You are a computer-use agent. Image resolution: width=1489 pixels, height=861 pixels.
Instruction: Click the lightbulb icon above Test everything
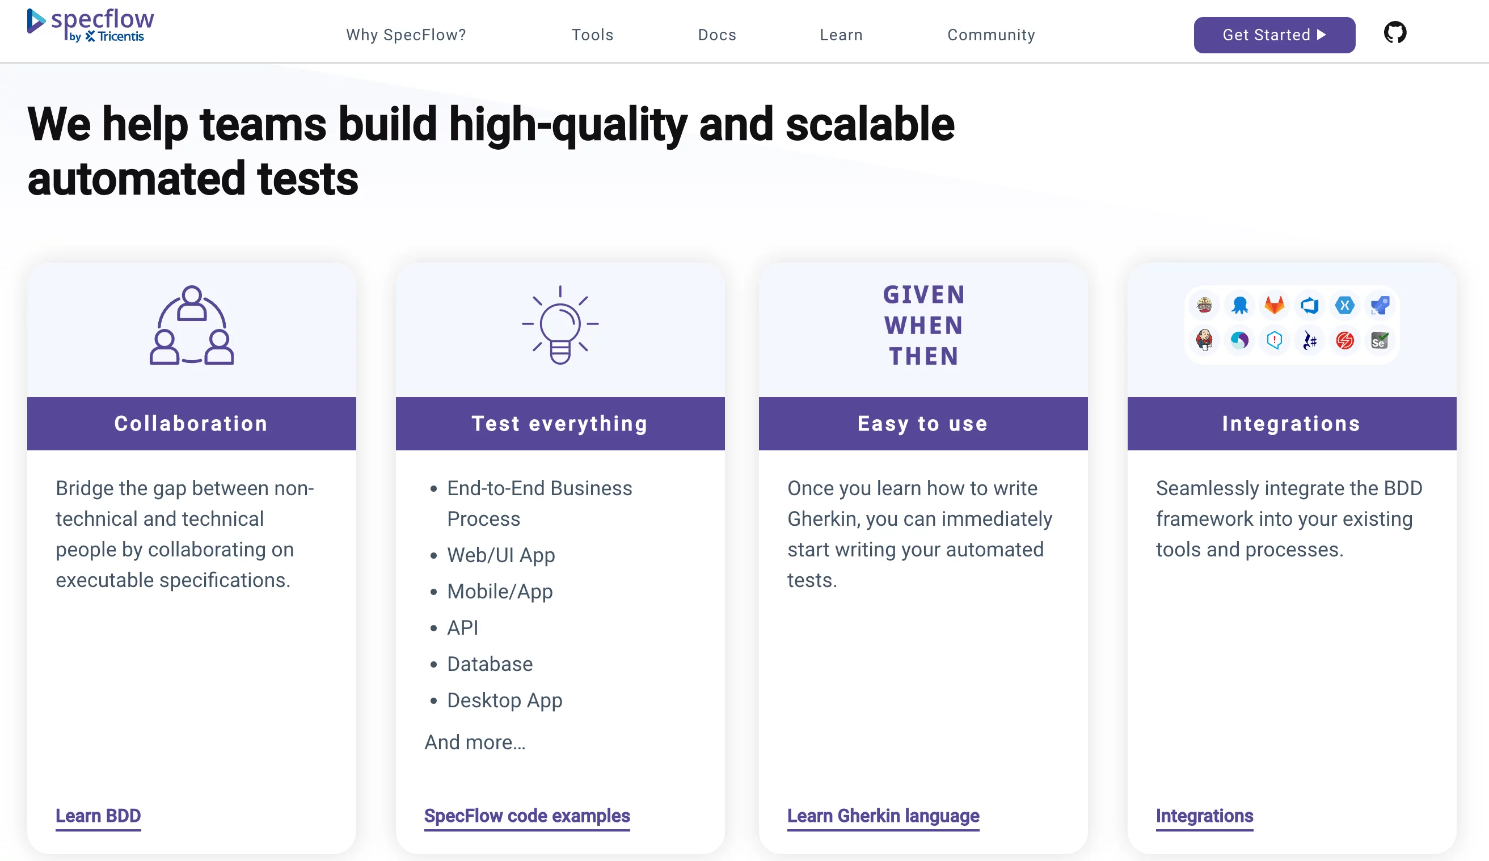tap(559, 325)
